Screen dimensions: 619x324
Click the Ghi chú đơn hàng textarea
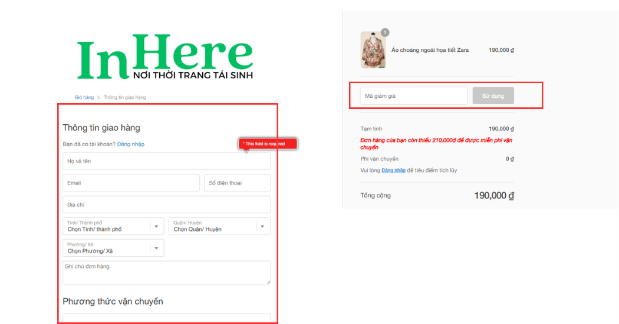coord(167,272)
